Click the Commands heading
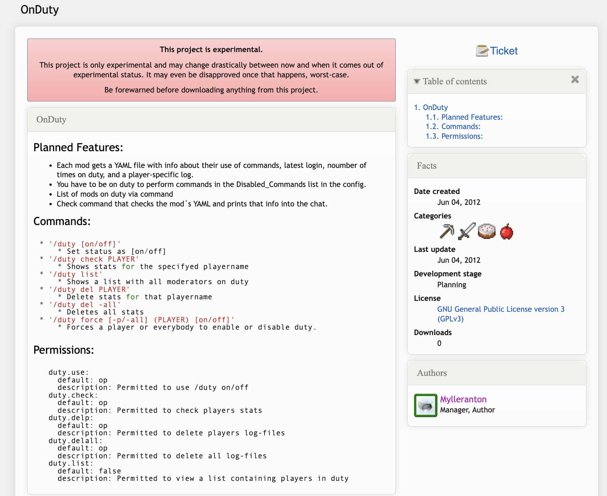The width and height of the screenshot is (607, 496). click(62, 221)
